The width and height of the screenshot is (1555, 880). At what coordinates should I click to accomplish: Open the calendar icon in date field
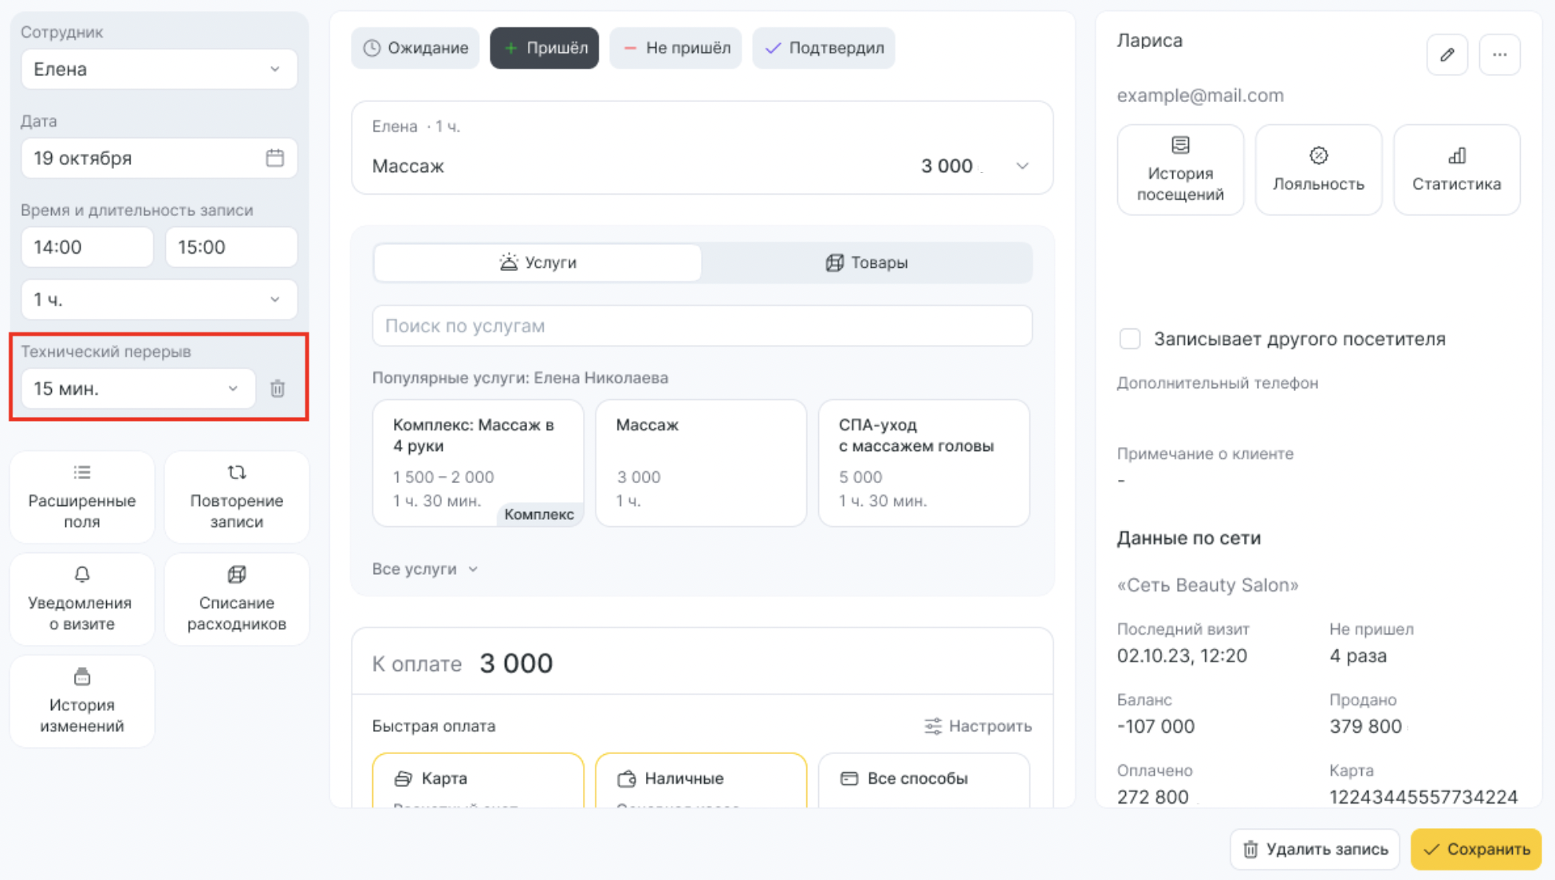coord(275,158)
